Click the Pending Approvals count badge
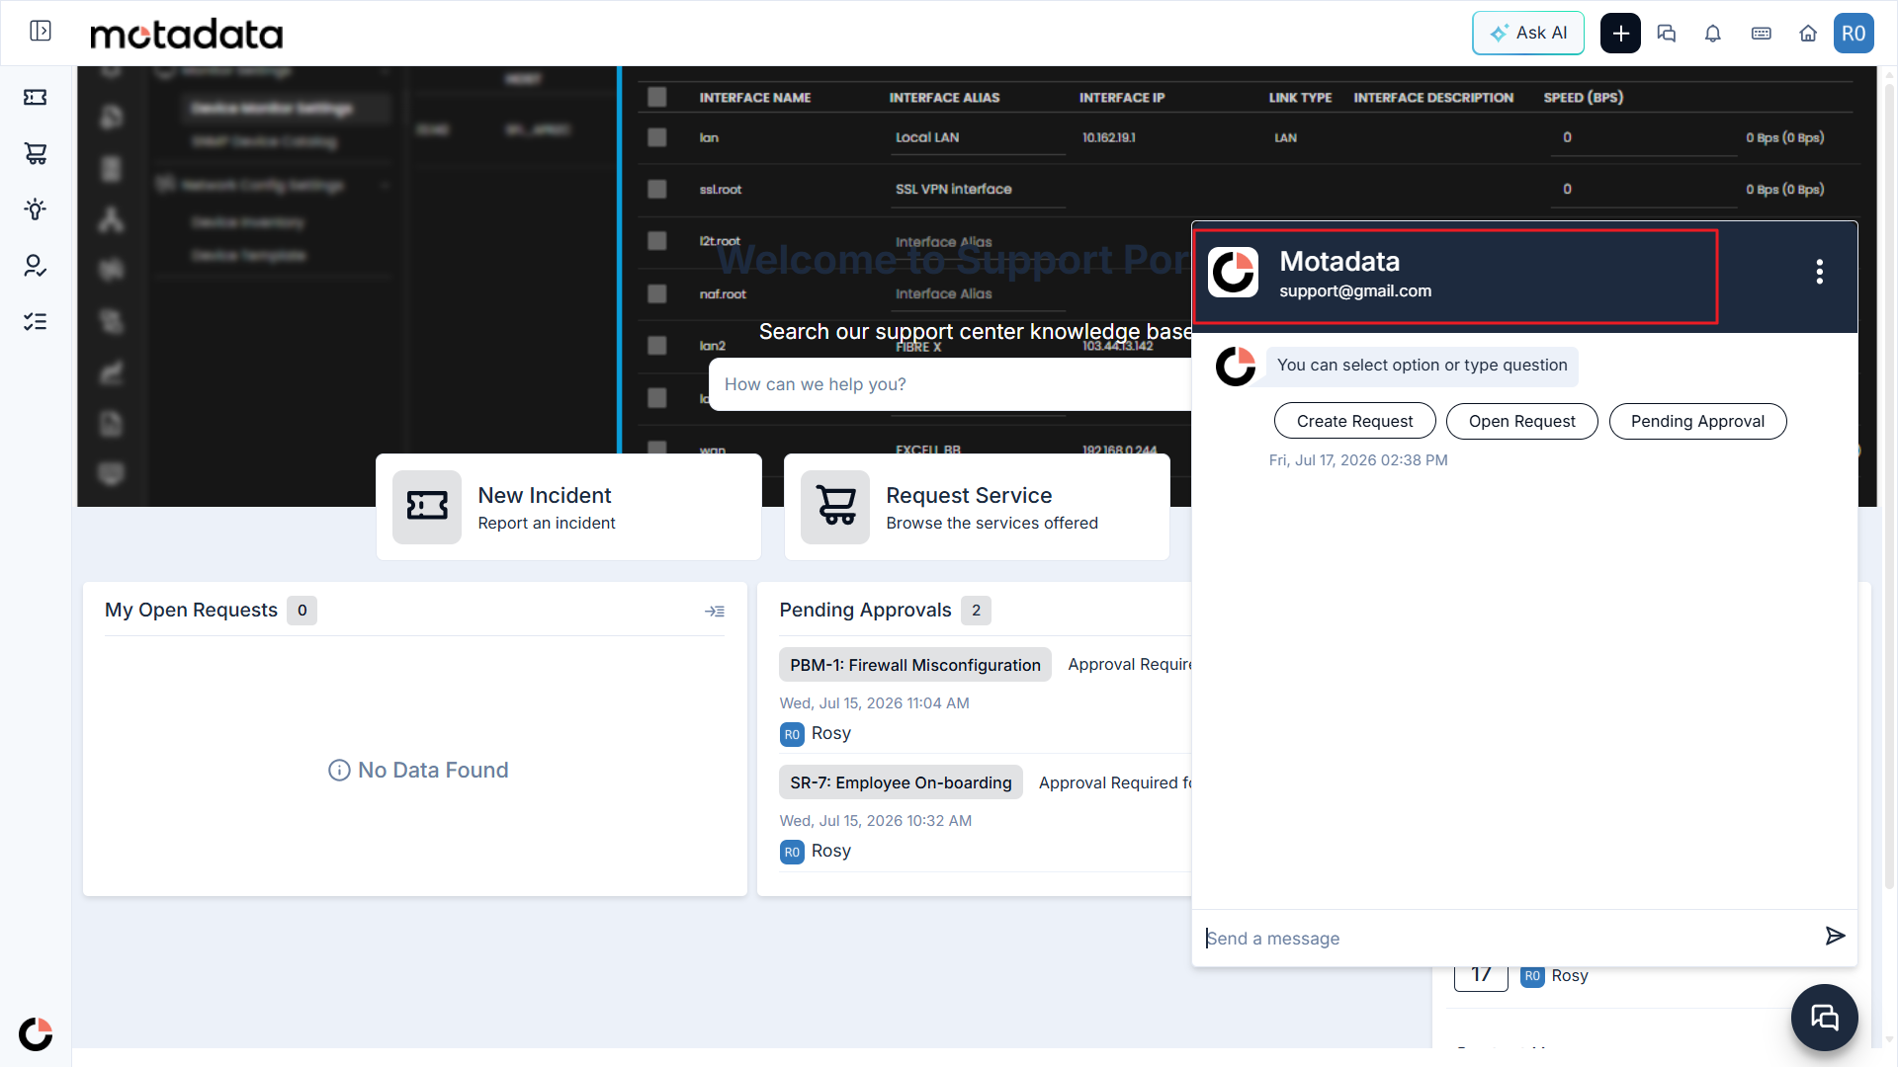1898x1067 pixels. tap(976, 611)
